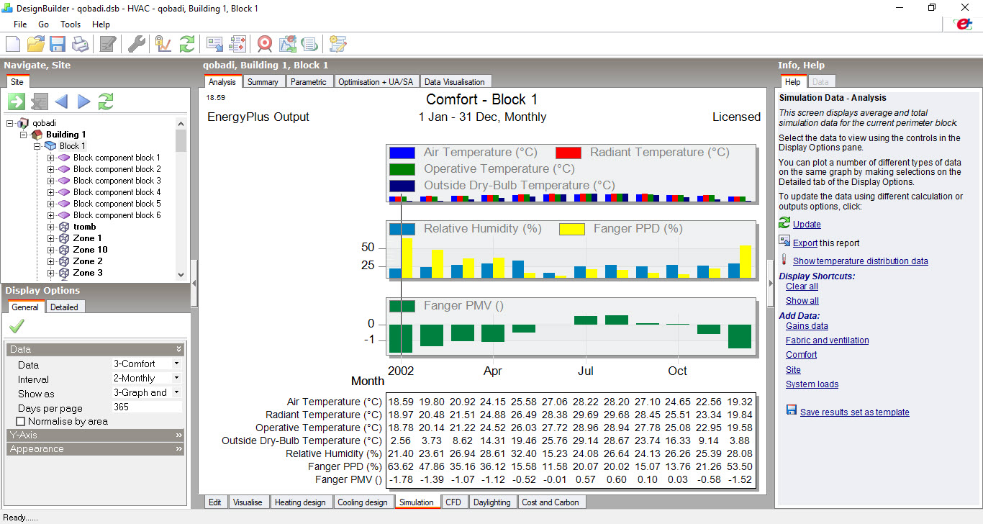This screenshot has width=983, height=524.
Task: Click the yellow Fanger PPD legend swatch
Action: tap(572, 229)
